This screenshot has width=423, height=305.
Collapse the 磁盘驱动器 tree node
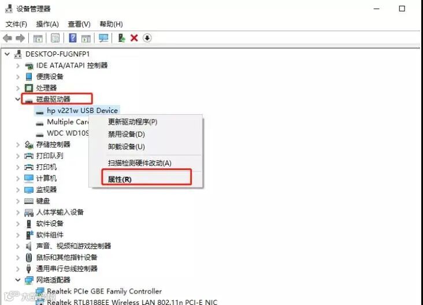point(18,99)
